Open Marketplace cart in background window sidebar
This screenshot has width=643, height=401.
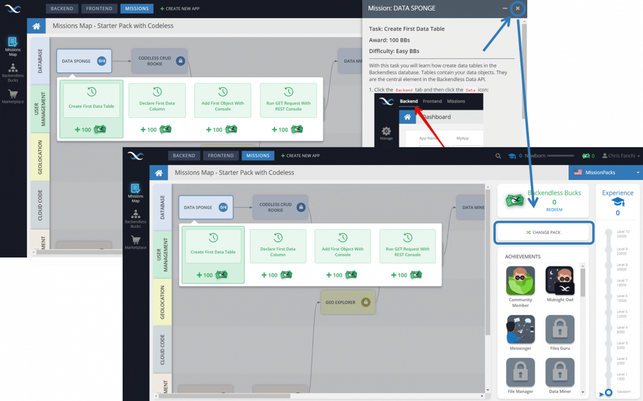tap(13, 96)
